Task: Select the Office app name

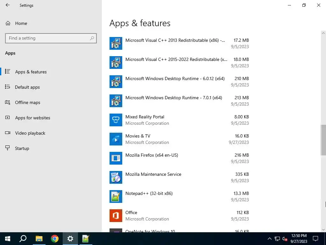Action: (131, 212)
